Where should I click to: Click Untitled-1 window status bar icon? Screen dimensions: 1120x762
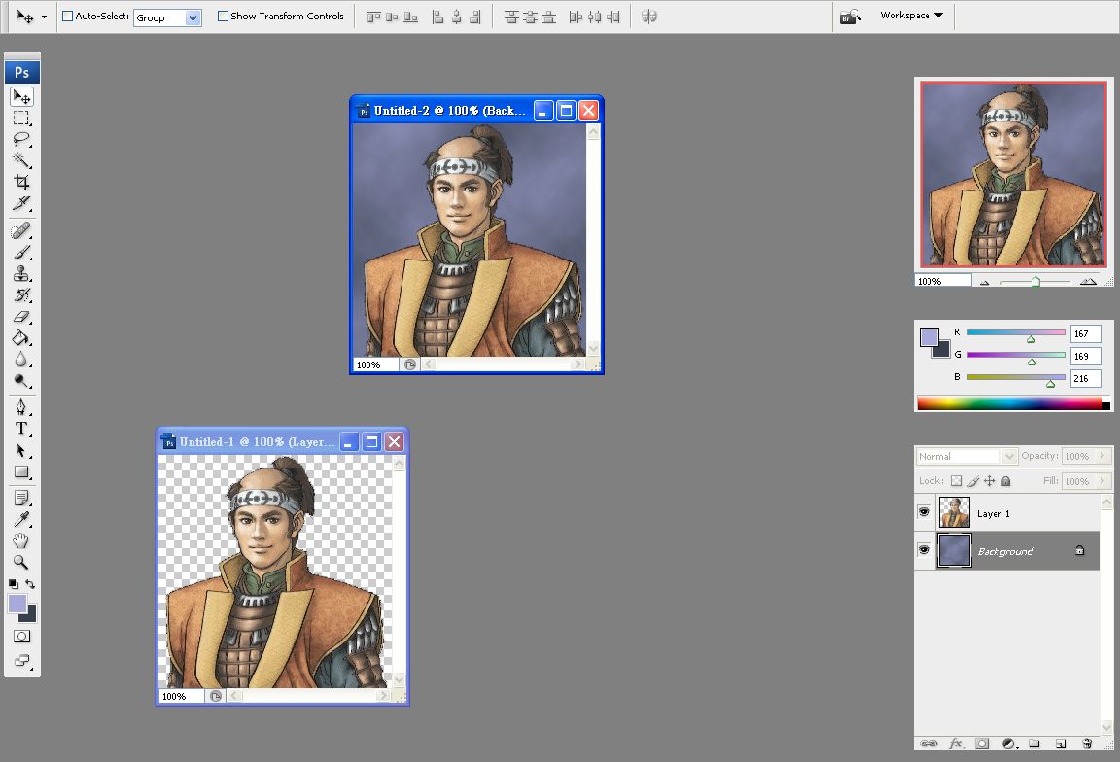click(x=216, y=696)
